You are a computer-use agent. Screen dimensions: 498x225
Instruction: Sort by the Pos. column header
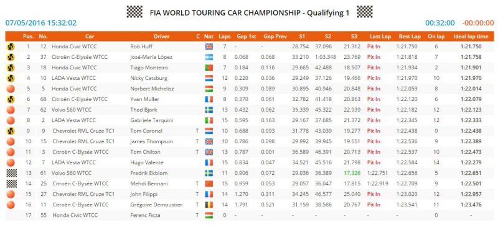29,37
